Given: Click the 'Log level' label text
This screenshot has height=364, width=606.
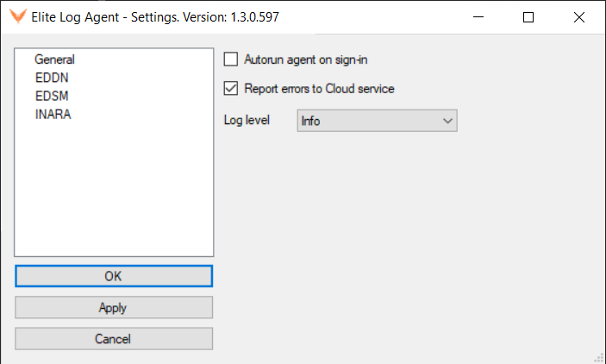Looking at the screenshot, I should point(247,120).
